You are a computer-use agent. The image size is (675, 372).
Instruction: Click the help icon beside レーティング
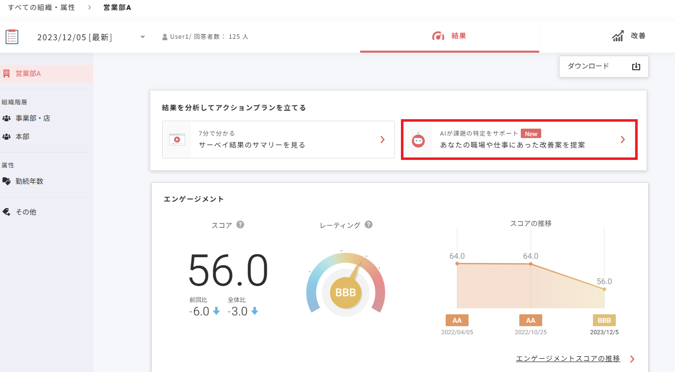click(369, 224)
